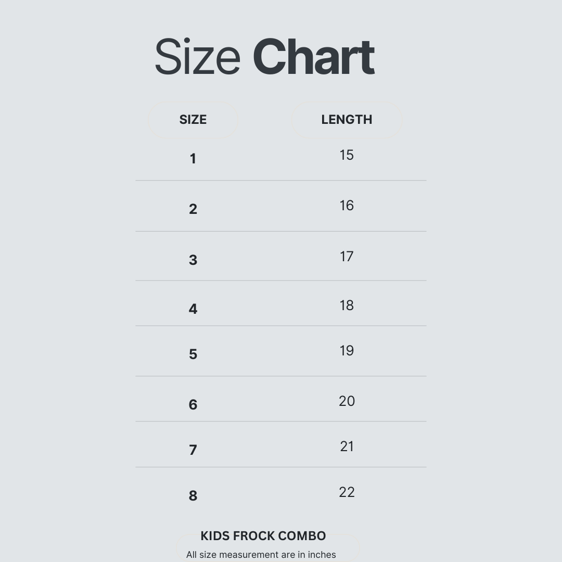Click the SIZE column header

[x=193, y=120]
